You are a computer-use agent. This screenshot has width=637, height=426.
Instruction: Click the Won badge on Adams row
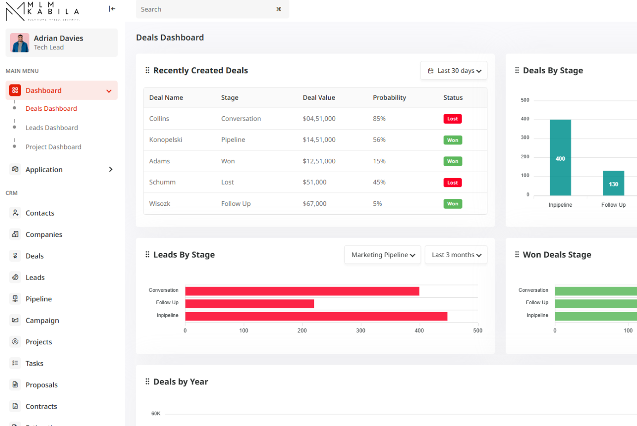coord(453,161)
